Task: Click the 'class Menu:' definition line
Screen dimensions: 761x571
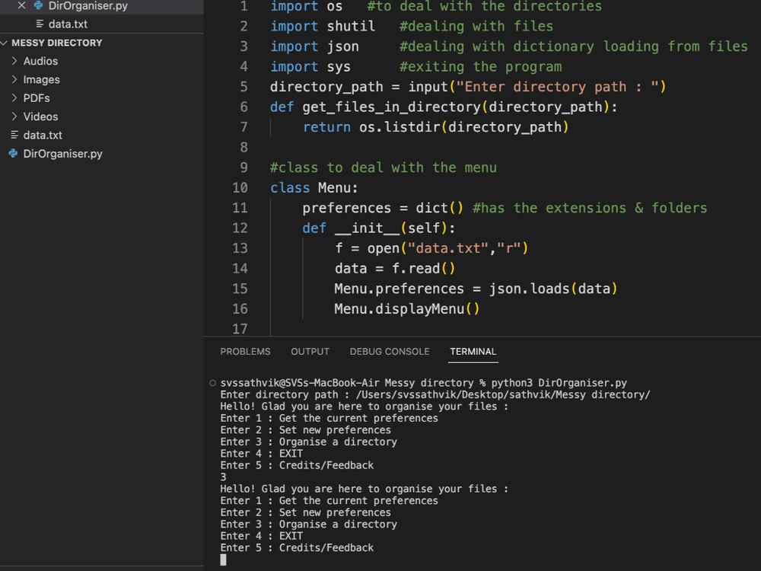Action: coord(314,188)
